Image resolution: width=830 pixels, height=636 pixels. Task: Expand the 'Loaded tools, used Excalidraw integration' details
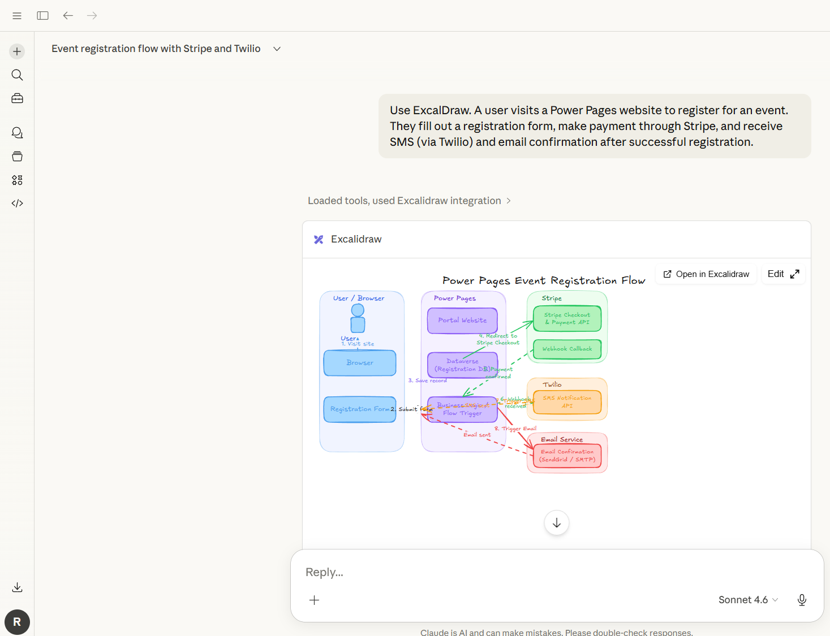(x=409, y=201)
